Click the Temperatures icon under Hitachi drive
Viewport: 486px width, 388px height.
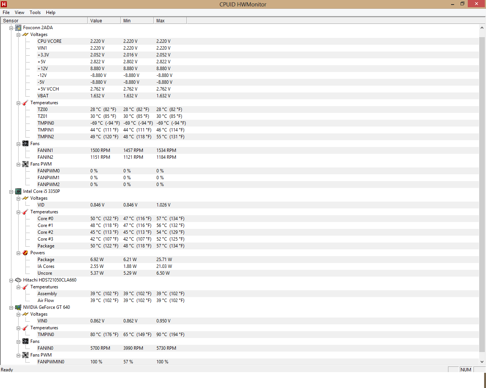point(25,287)
